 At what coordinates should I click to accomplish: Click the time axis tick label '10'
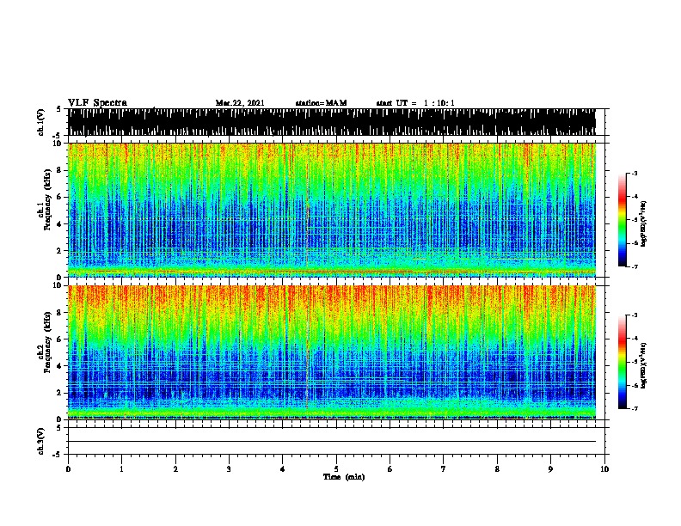point(604,469)
